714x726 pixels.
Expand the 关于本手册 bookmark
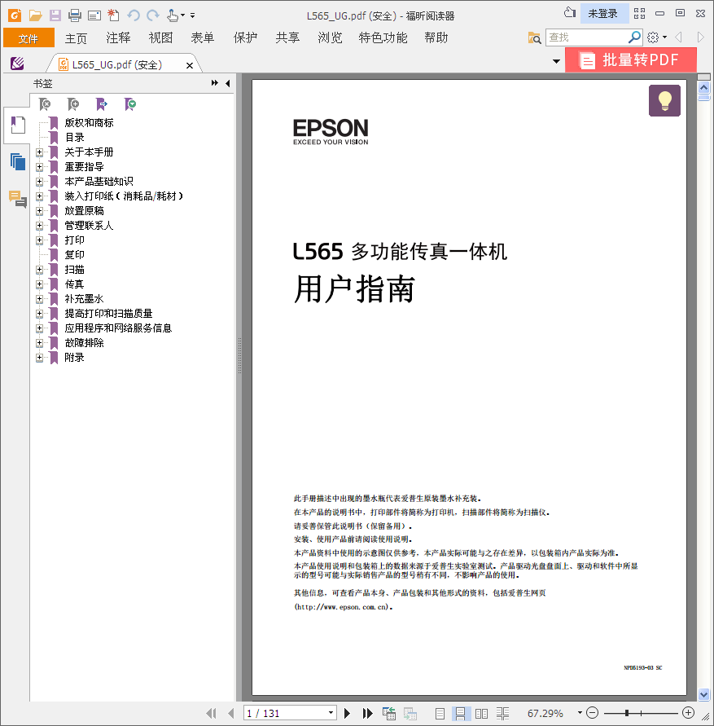pos(39,152)
